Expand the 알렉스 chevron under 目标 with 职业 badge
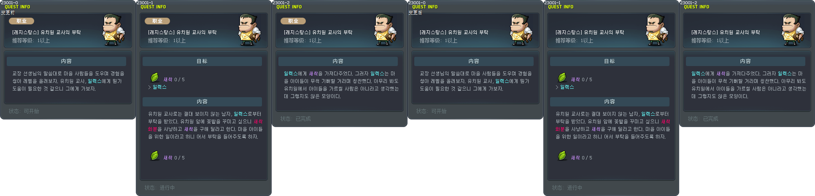815x196 pixels. click(149, 87)
